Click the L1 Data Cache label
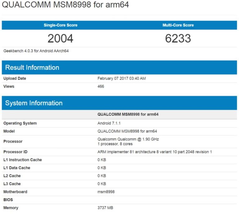The image size is (239, 217). [x=17, y=168]
